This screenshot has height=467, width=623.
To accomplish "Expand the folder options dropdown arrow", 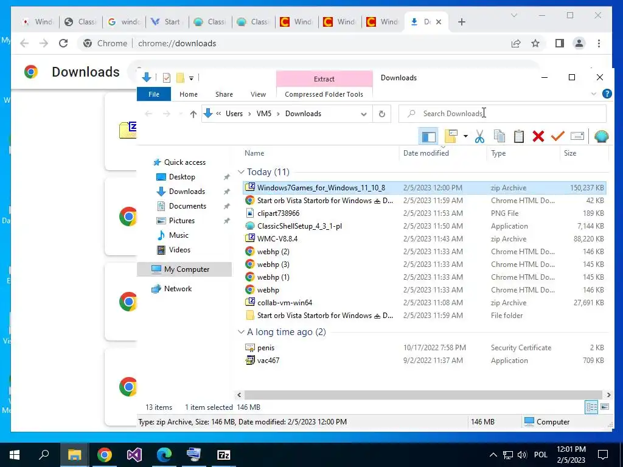I will pyautogui.click(x=465, y=137).
